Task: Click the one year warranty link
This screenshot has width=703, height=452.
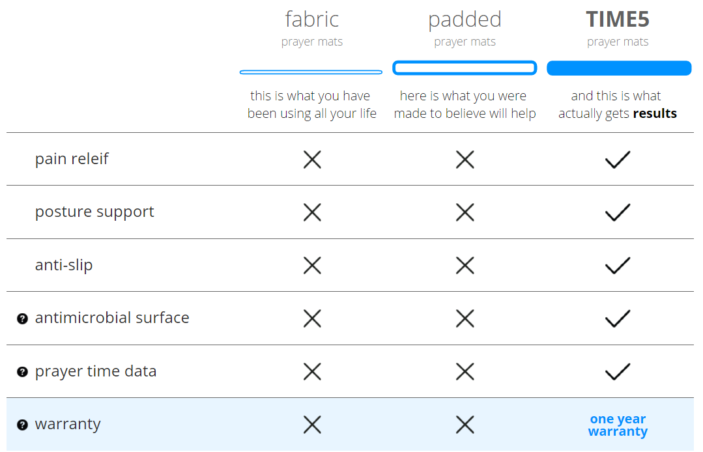Action: click(618, 425)
